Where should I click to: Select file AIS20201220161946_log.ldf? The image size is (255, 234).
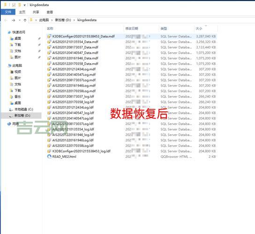(x=73, y=135)
